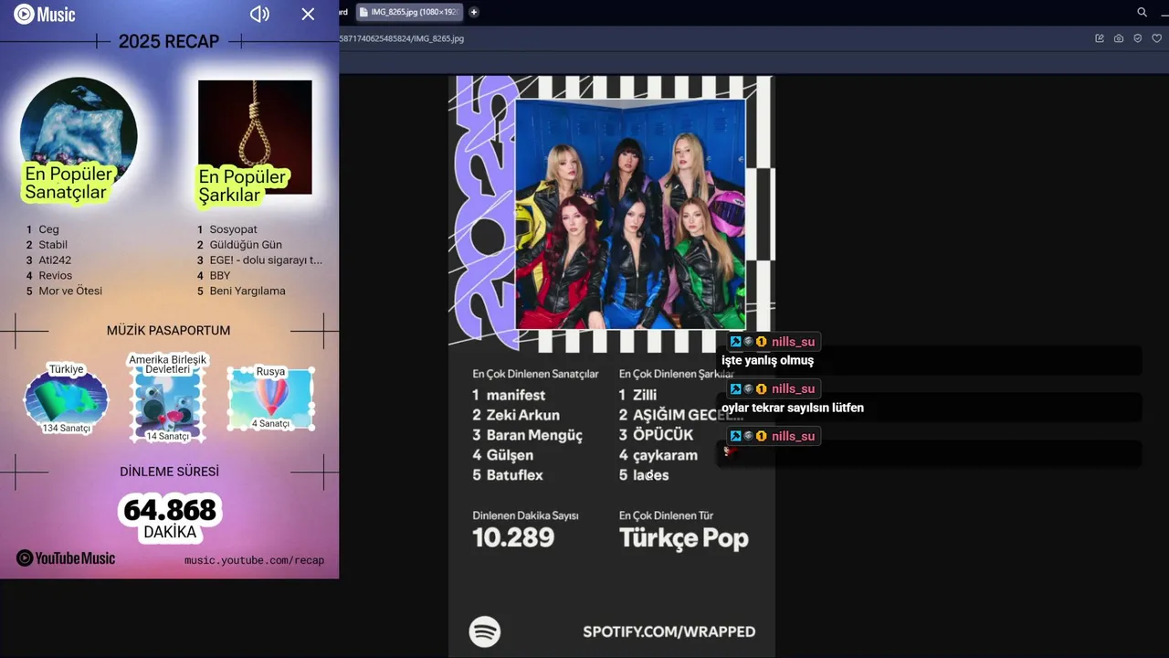Click the 'Türkçe Pop' genre text
Image resolution: width=1169 pixels, height=658 pixels.
pyautogui.click(x=684, y=538)
